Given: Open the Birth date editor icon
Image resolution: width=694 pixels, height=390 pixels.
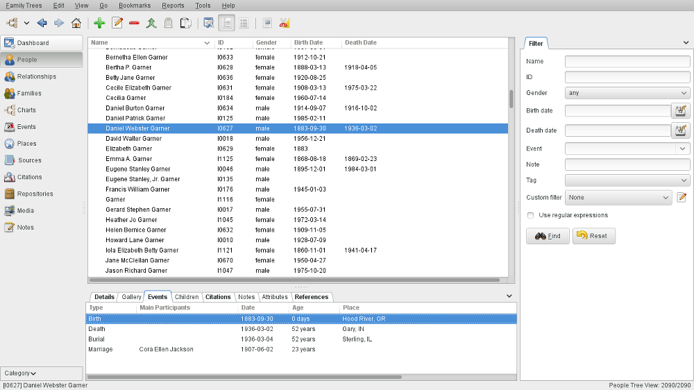Looking at the screenshot, I should pyautogui.click(x=680, y=110).
